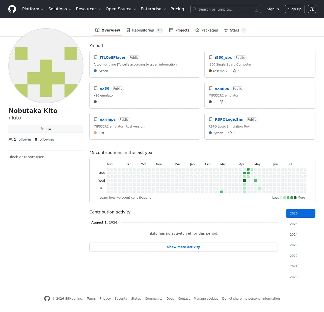Open the Security footer link
This screenshot has height=312, width=324.
tap(121, 299)
